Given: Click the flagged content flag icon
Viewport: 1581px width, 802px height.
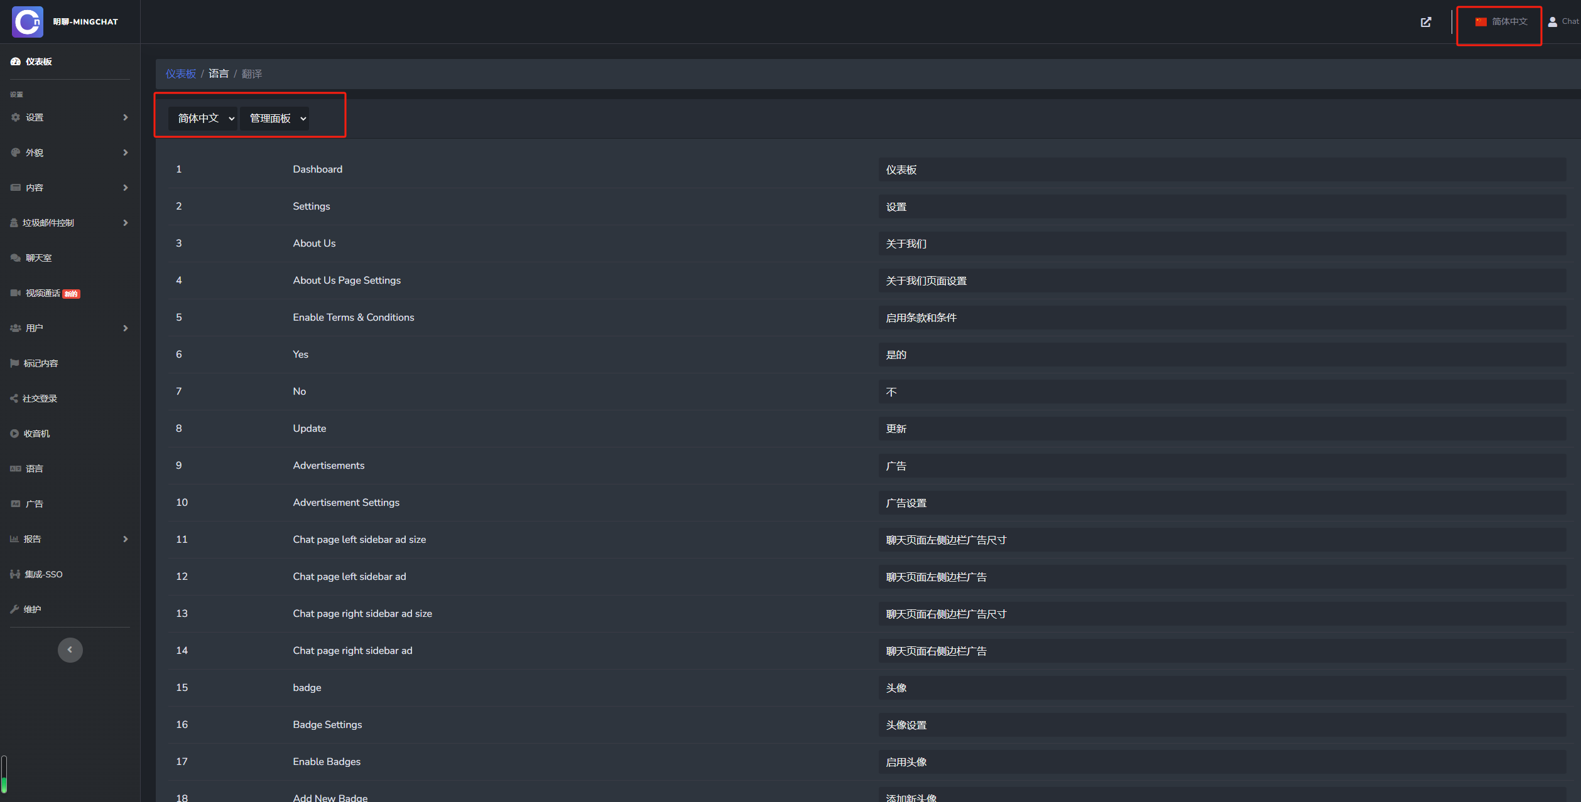Looking at the screenshot, I should (x=14, y=363).
